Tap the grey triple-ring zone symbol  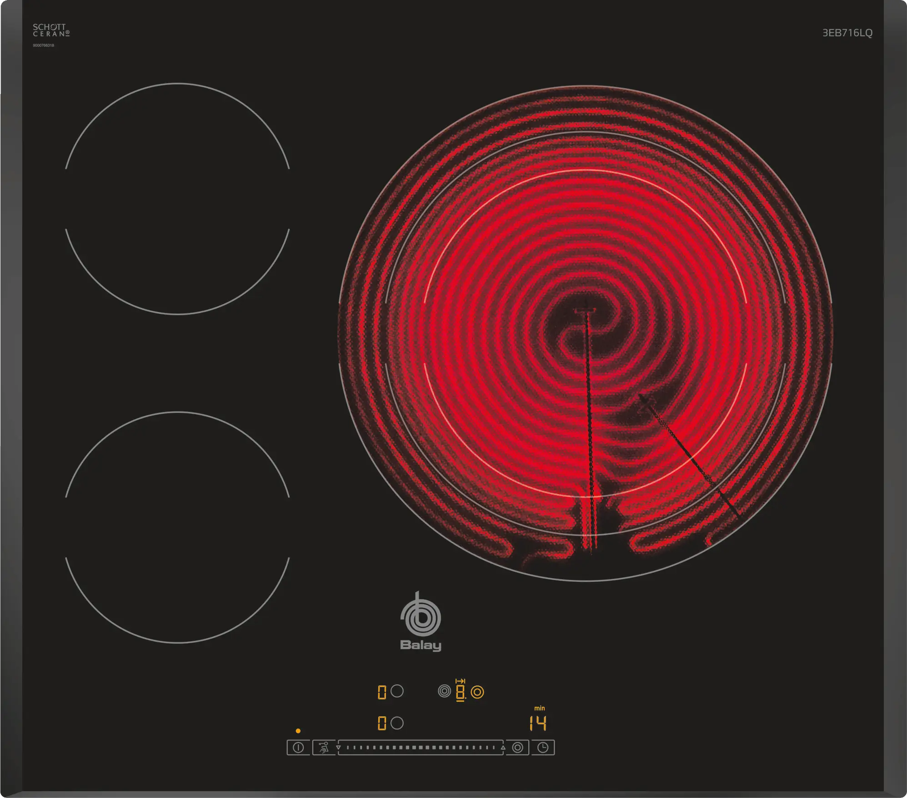444,691
